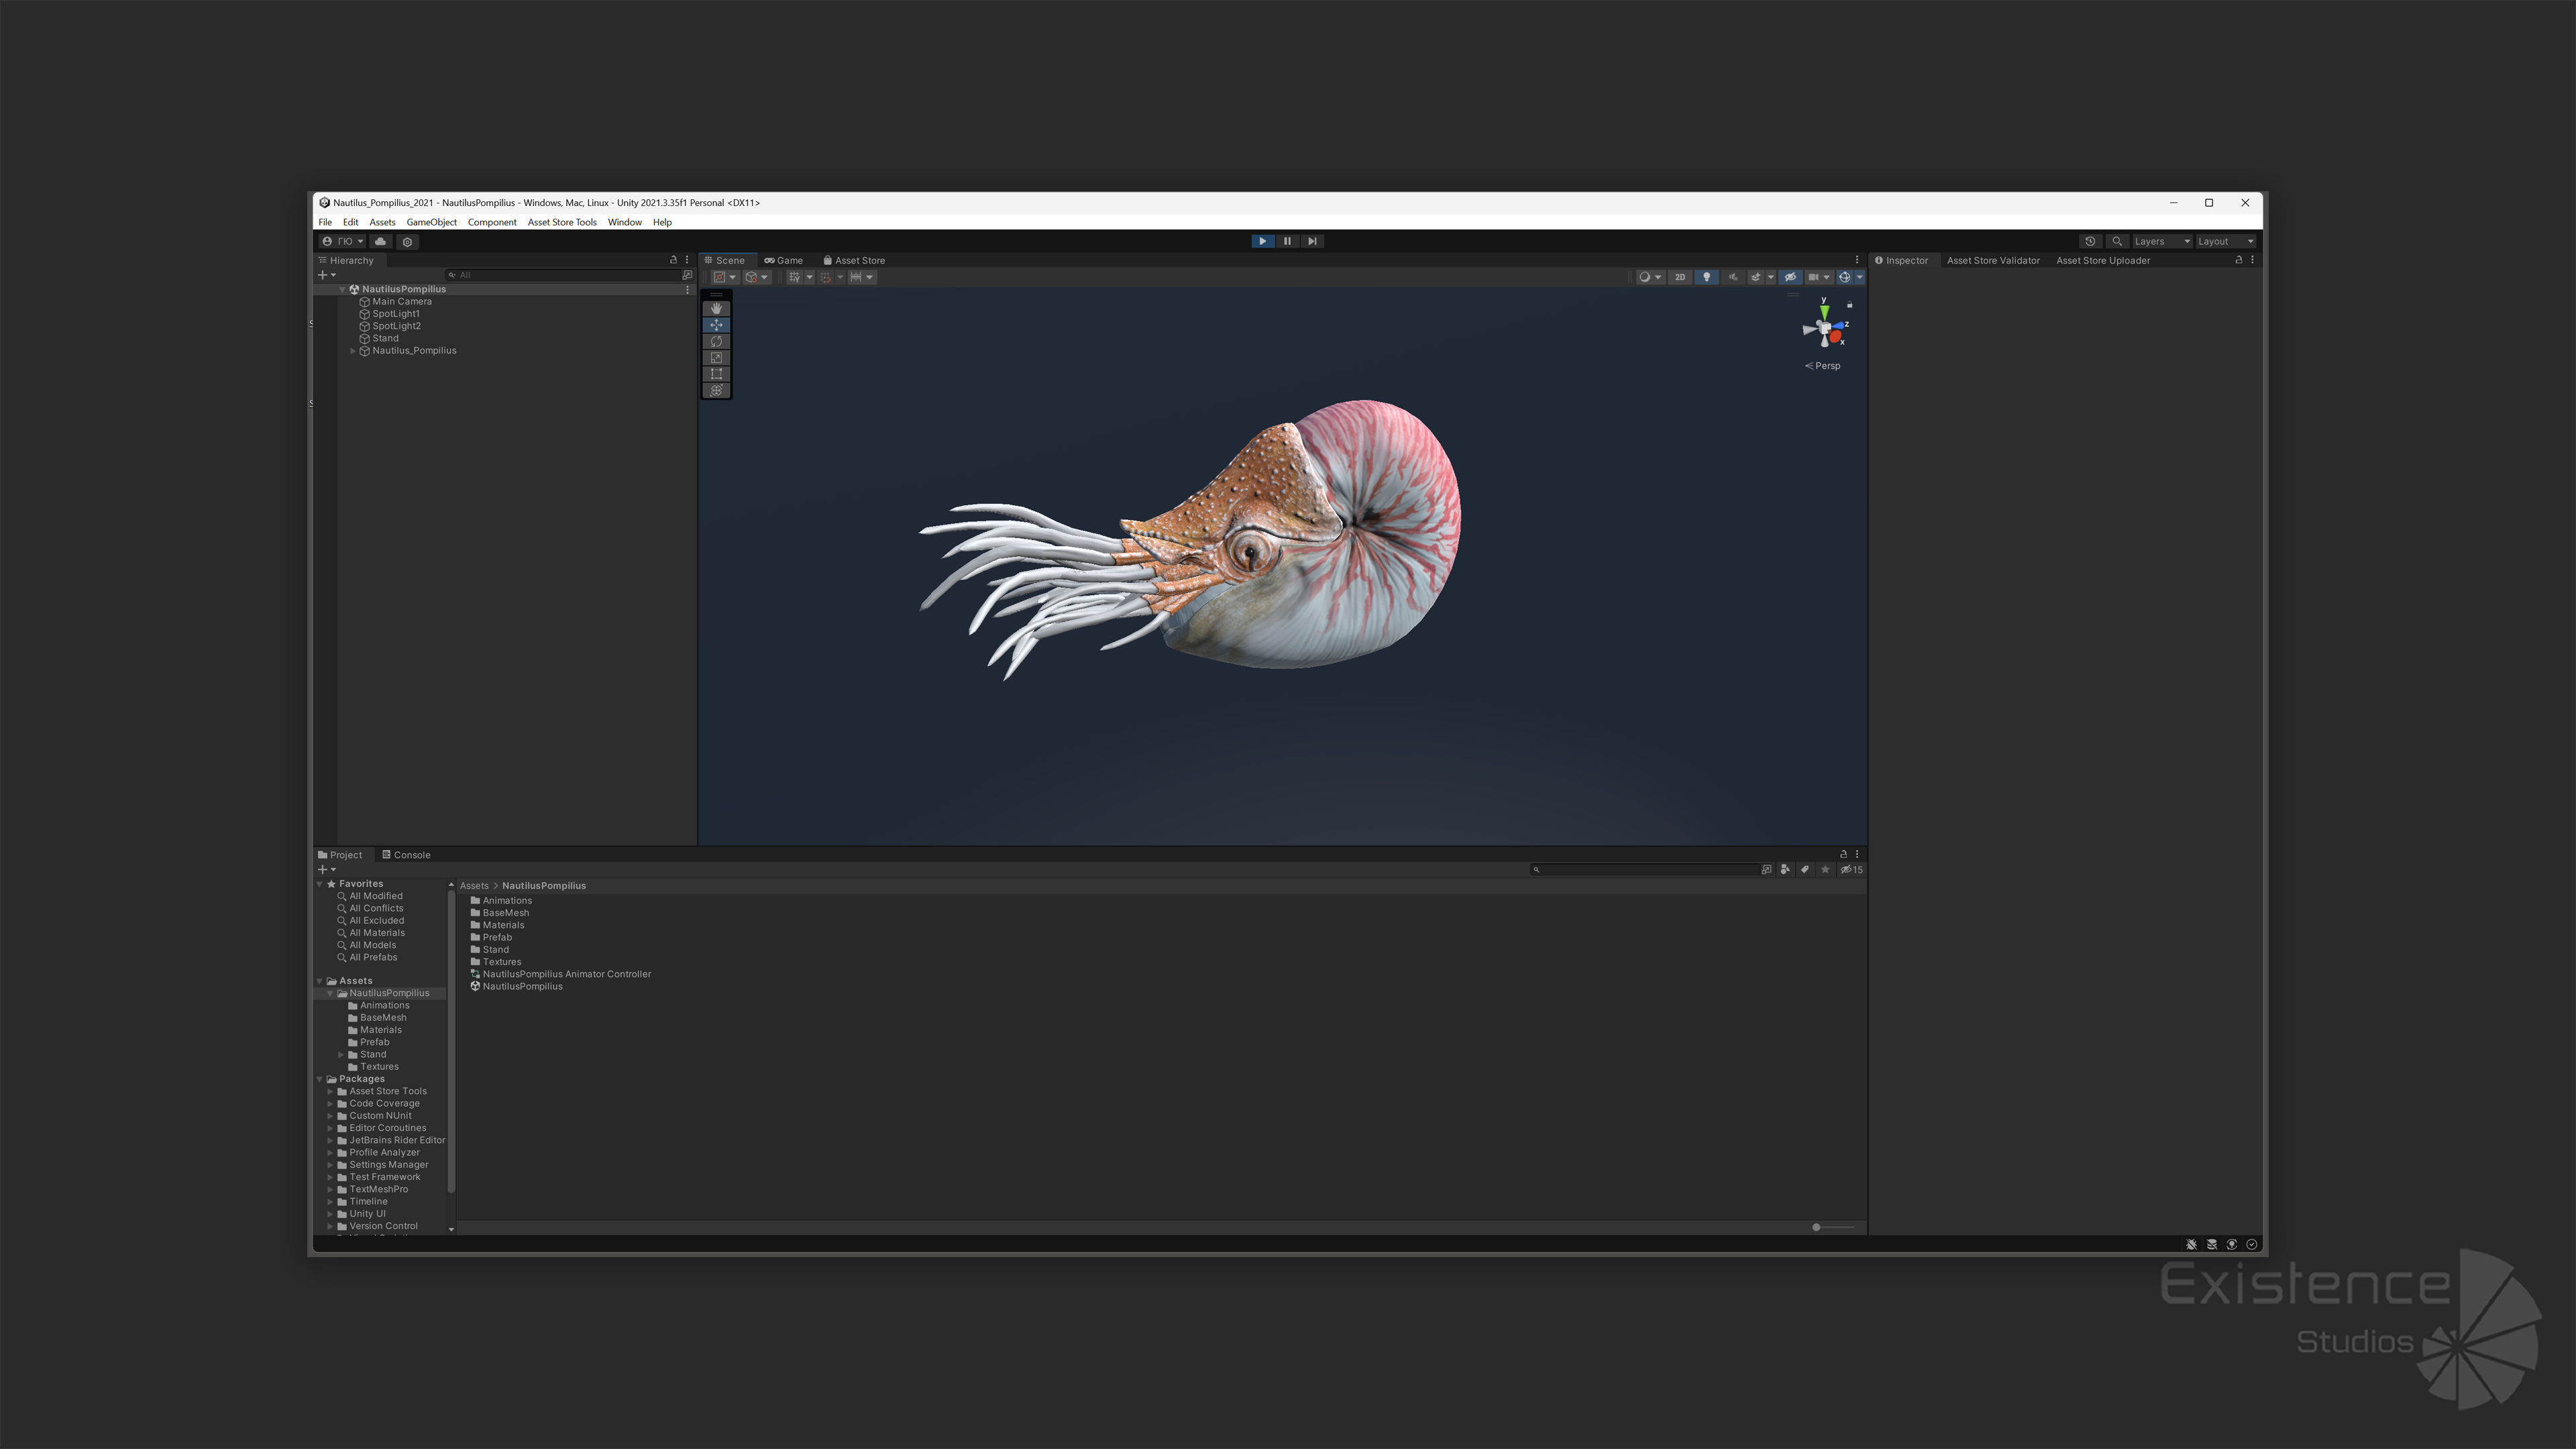Viewport: 2576px width, 1449px height.
Task: Toggle scene effects (skybox, fog)
Action: click(x=1755, y=277)
